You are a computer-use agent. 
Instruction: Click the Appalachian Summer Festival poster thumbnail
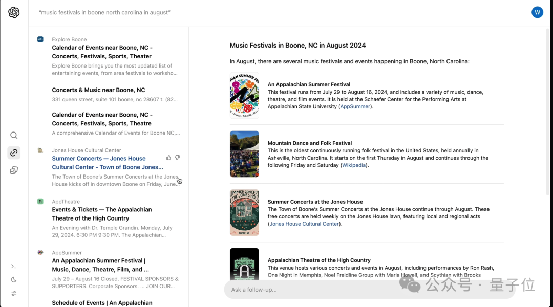244,95
